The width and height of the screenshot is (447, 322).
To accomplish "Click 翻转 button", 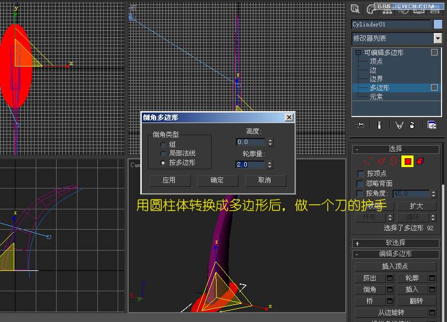I will (417, 301).
